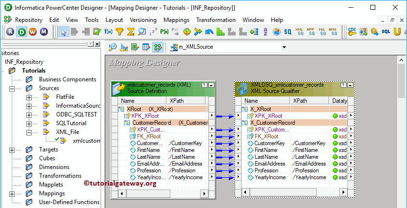Choose the Union U transformation icon
This screenshot has width=407, height=208.
pos(397,32)
